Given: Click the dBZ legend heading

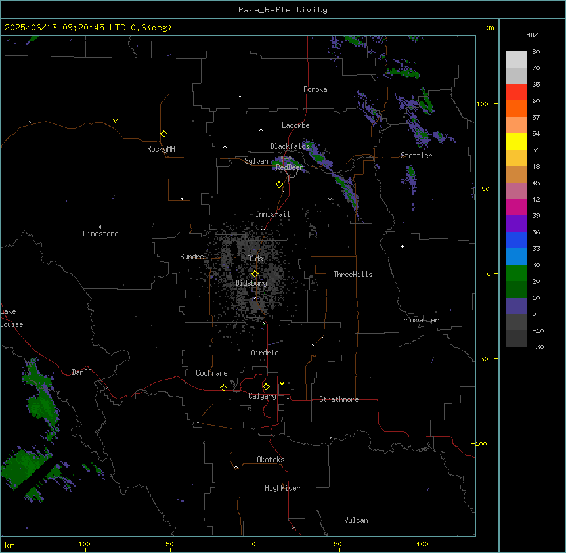Looking at the screenshot, I should click(532, 35).
